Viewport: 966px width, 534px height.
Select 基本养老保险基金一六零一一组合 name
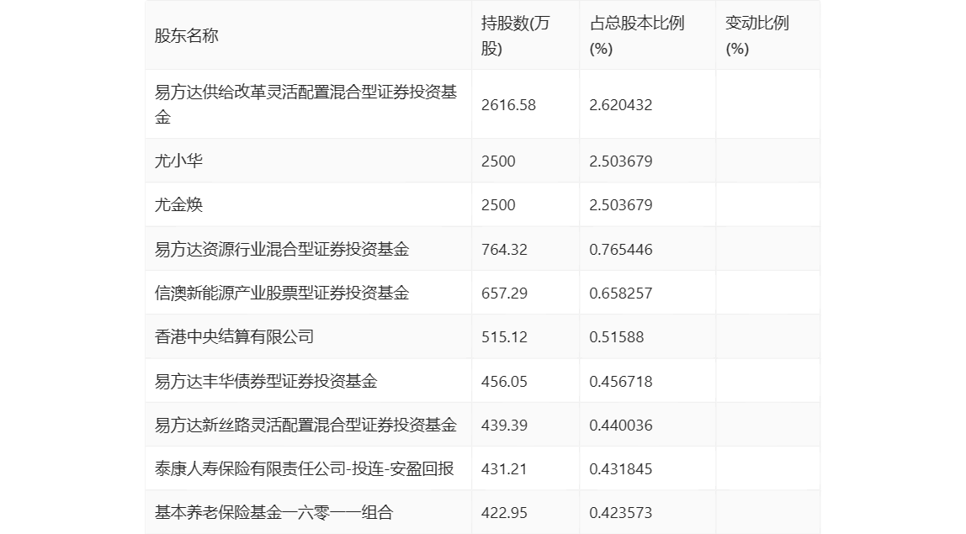(273, 512)
